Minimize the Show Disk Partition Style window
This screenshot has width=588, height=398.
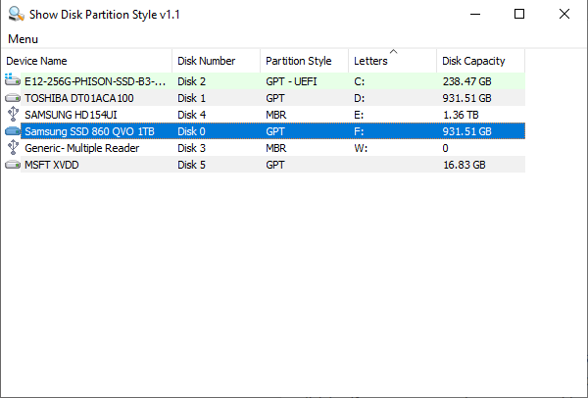pos(474,15)
